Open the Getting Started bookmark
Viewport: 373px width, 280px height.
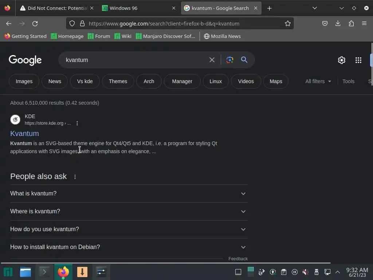coord(25,36)
